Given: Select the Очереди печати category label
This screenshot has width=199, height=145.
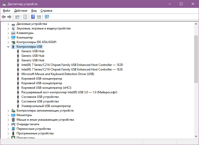Looking at the screenshot, I should coord(28,124).
